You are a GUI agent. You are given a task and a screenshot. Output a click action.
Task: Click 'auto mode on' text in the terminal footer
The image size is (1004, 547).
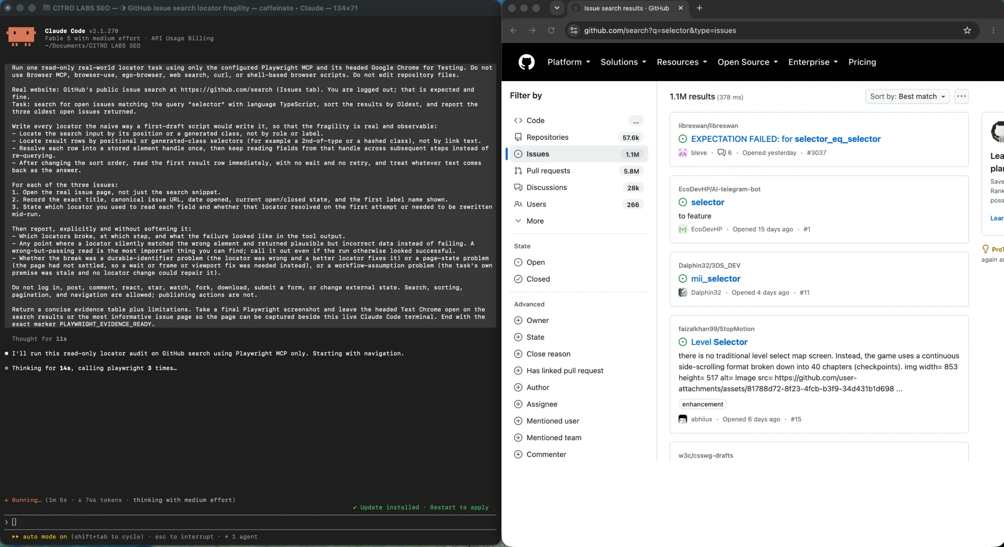tap(44, 537)
